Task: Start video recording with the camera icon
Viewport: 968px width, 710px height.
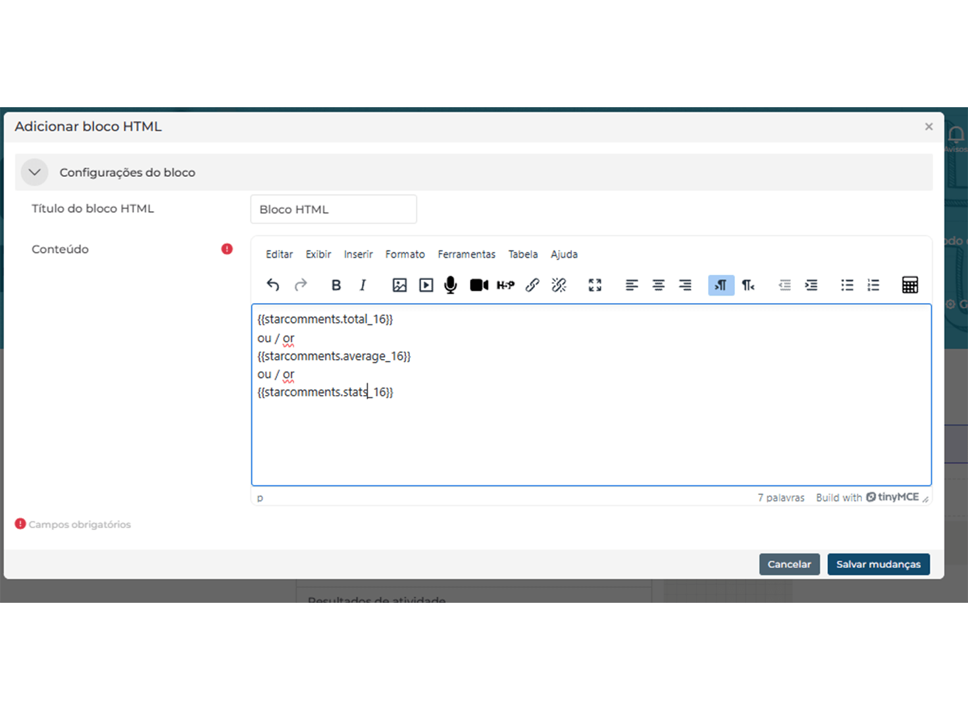Action: point(478,285)
